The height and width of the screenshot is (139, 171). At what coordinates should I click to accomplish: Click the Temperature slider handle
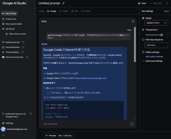[x=161, y=35]
